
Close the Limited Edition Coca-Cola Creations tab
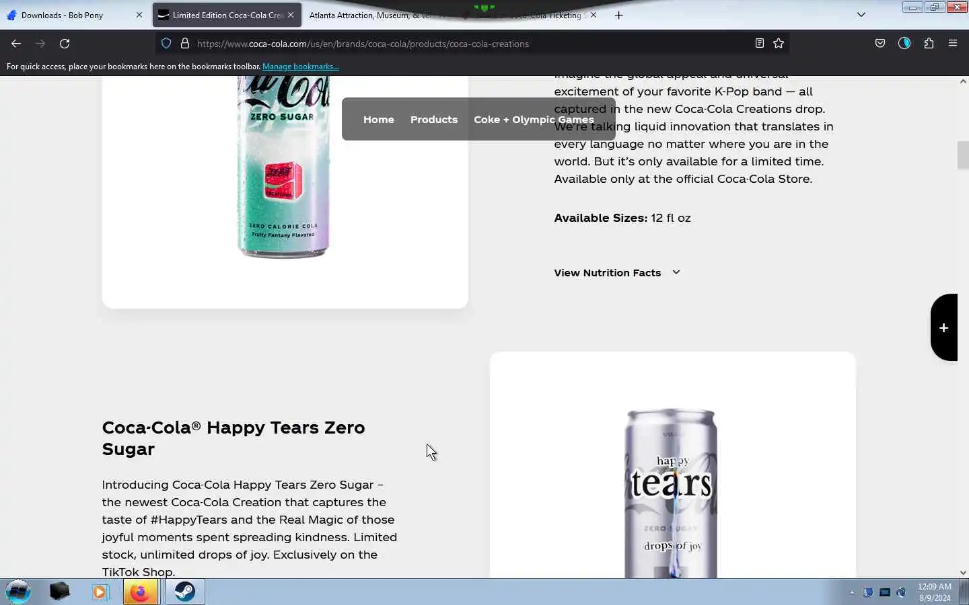point(291,15)
